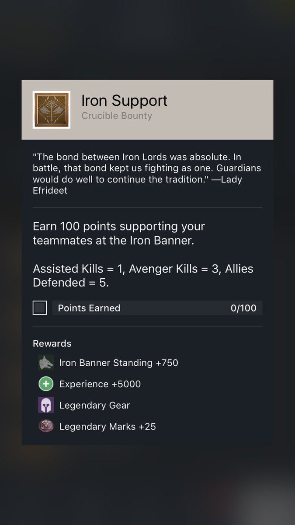Select the Iron Banner Standing +750 reward
Screen dimensions: 295x525
click(118, 363)
